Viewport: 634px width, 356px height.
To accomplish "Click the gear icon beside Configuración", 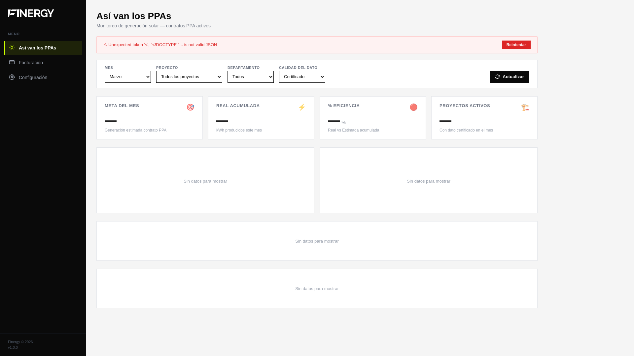I will (x=12, y=77).
